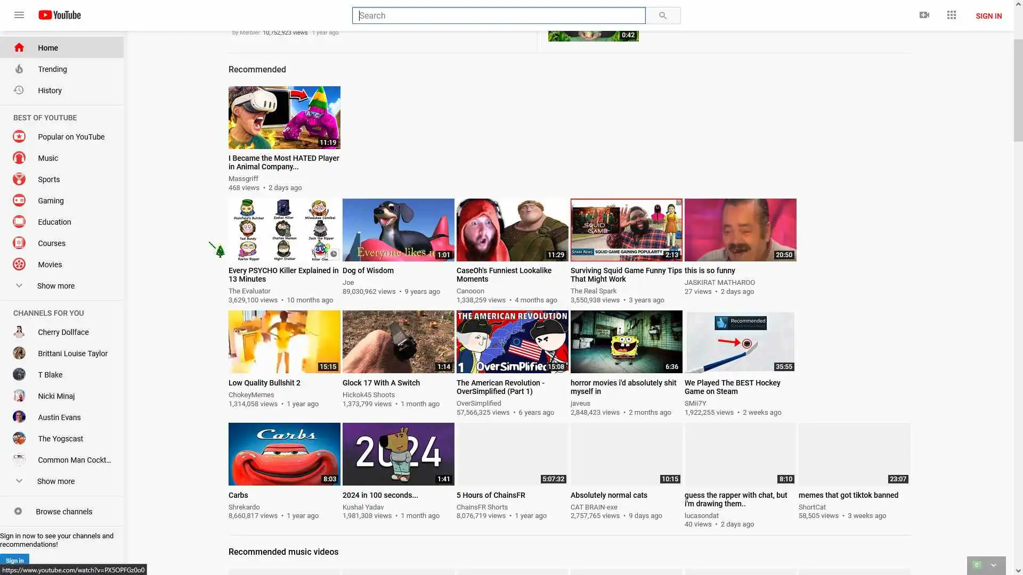The height and width of the screenshot is (575, 1023).
Task: Click the Trending flame icon
Action: (x=19, y=69)
